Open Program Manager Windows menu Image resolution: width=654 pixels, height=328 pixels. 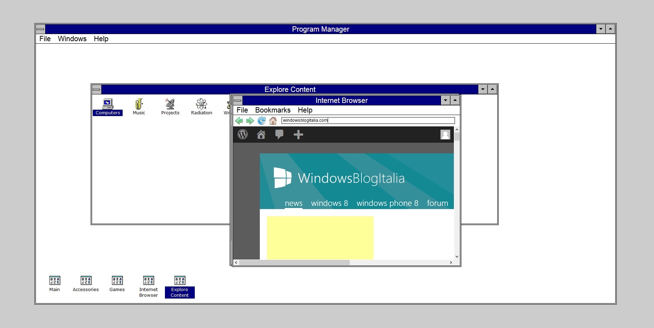(x=72, y=39)
